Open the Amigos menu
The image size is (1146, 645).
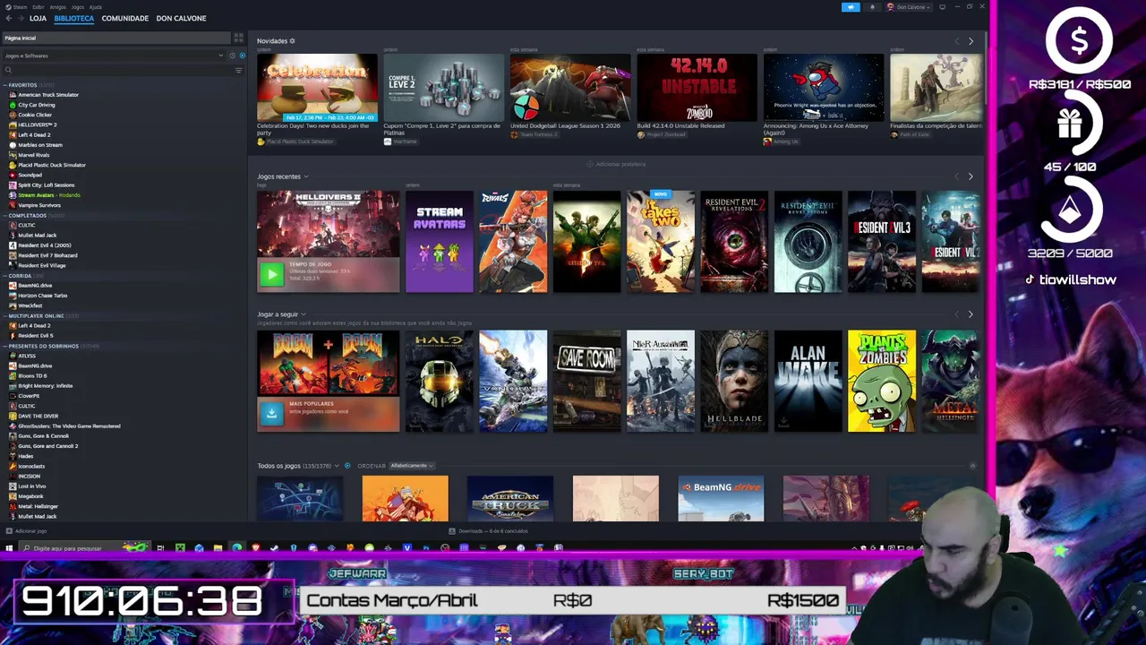click(x=57, y=7)
